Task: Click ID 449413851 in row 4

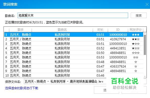Action: click(118, 48)
